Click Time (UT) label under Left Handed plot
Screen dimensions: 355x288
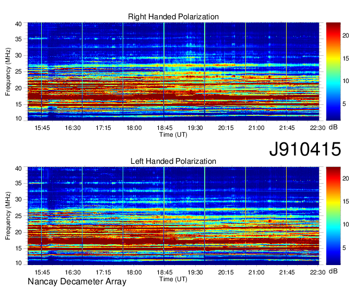[x=173, y=279]
